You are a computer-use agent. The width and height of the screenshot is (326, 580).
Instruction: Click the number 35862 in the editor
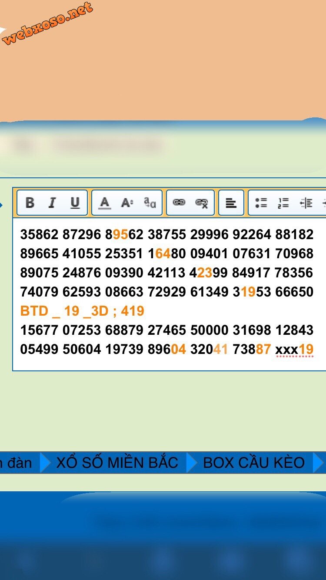pos(39,234)
